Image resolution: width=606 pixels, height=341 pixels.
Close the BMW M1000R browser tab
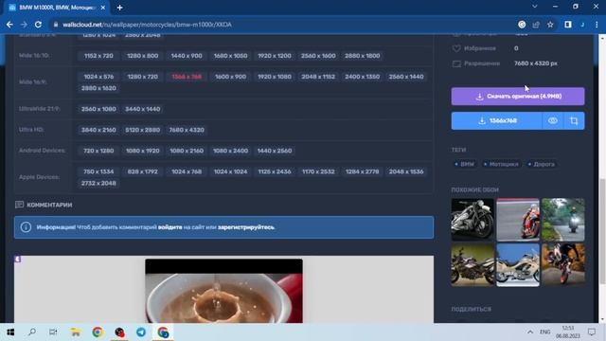103,8
